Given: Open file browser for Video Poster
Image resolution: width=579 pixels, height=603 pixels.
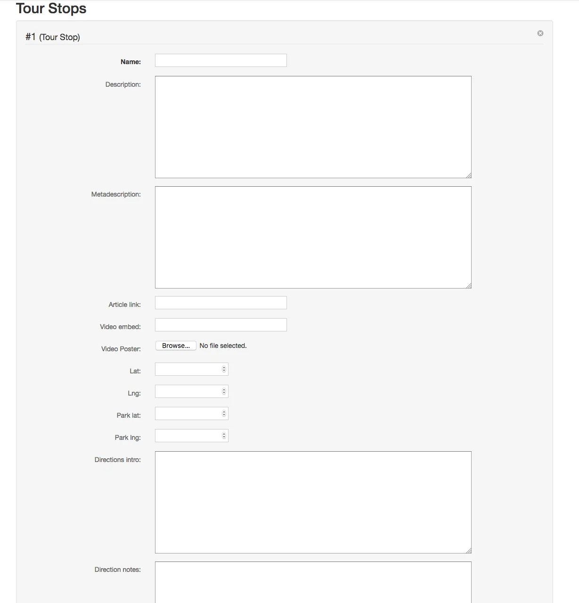Looking at the screenshot, I should [176, 346].
